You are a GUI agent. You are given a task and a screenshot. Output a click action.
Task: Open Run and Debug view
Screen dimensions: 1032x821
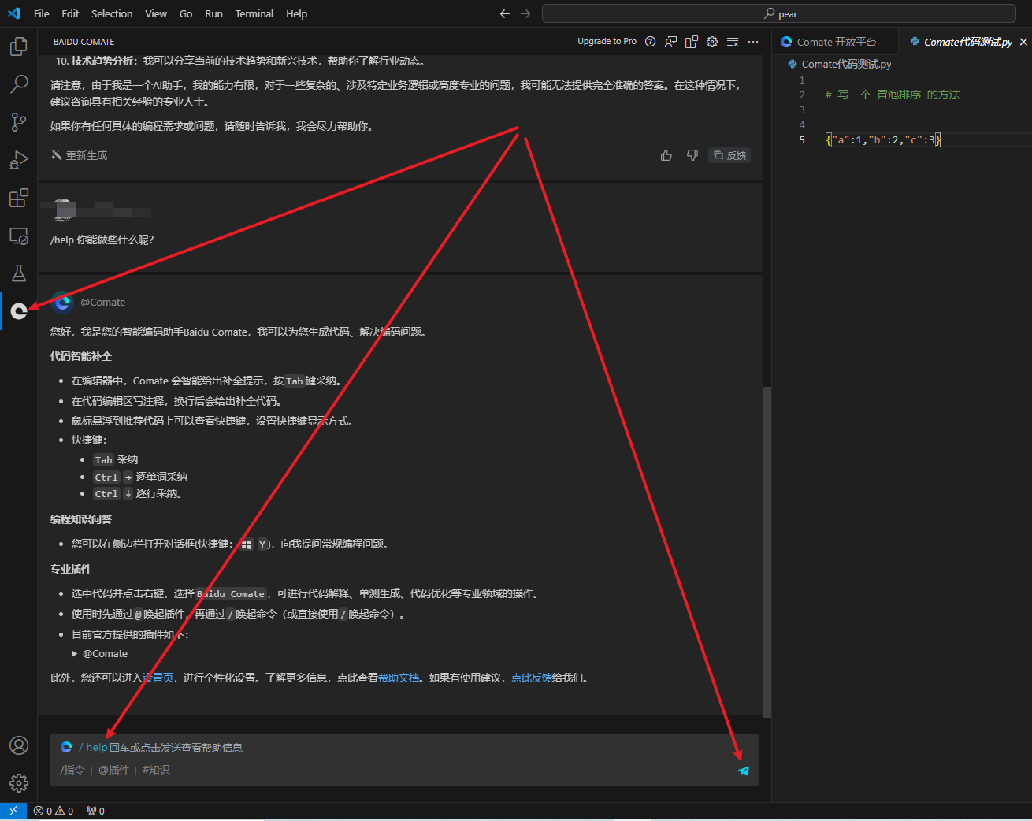(19, 160)
